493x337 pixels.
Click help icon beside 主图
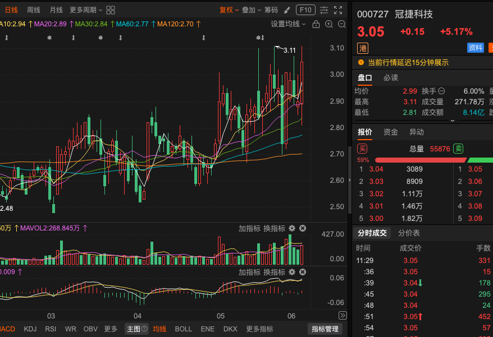tap(144, 329)
